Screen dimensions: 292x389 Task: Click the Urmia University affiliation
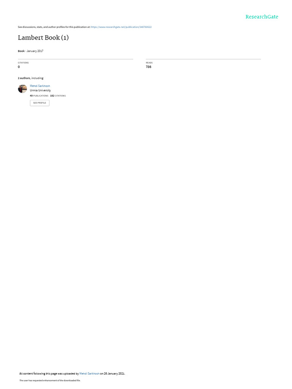pos(40,90)
